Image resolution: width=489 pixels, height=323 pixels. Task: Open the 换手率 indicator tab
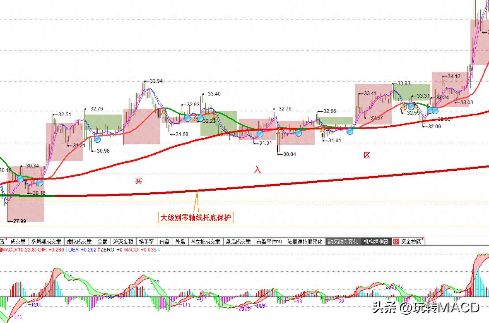coord(147,242)
